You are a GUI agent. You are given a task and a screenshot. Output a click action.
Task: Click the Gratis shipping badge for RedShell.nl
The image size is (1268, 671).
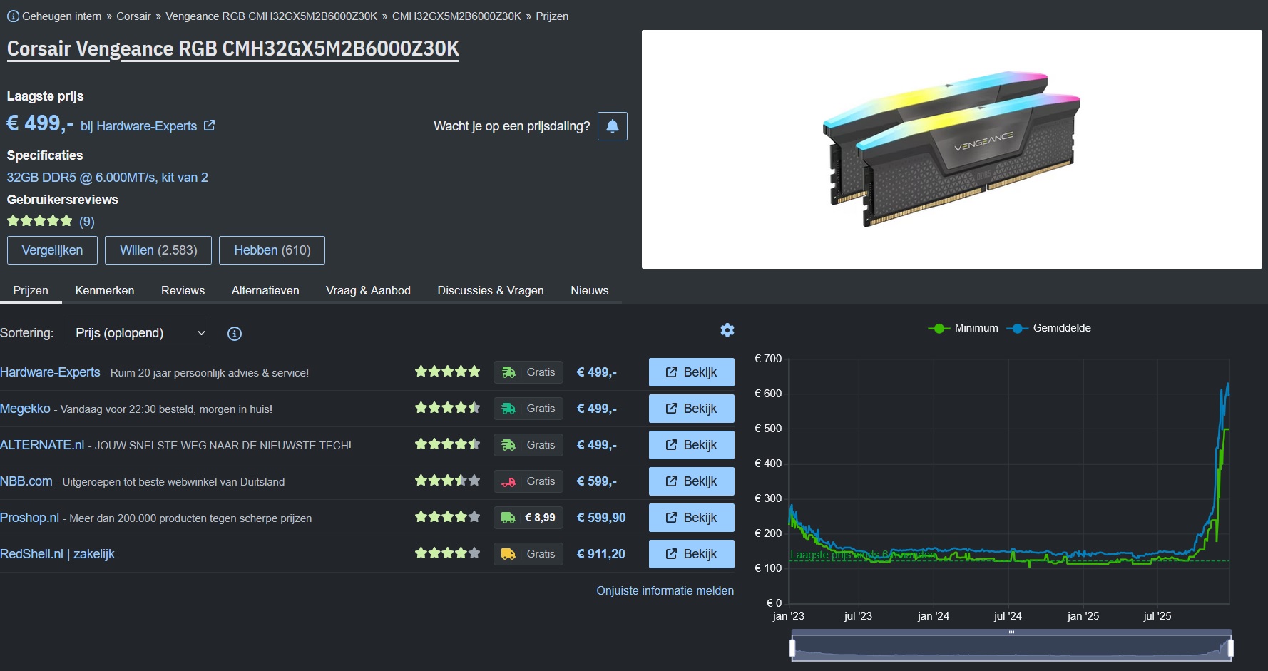click(x=528, y=554)
